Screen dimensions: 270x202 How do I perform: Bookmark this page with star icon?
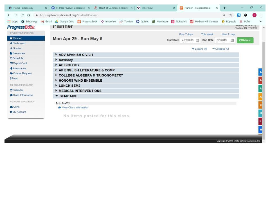[231, 15]
